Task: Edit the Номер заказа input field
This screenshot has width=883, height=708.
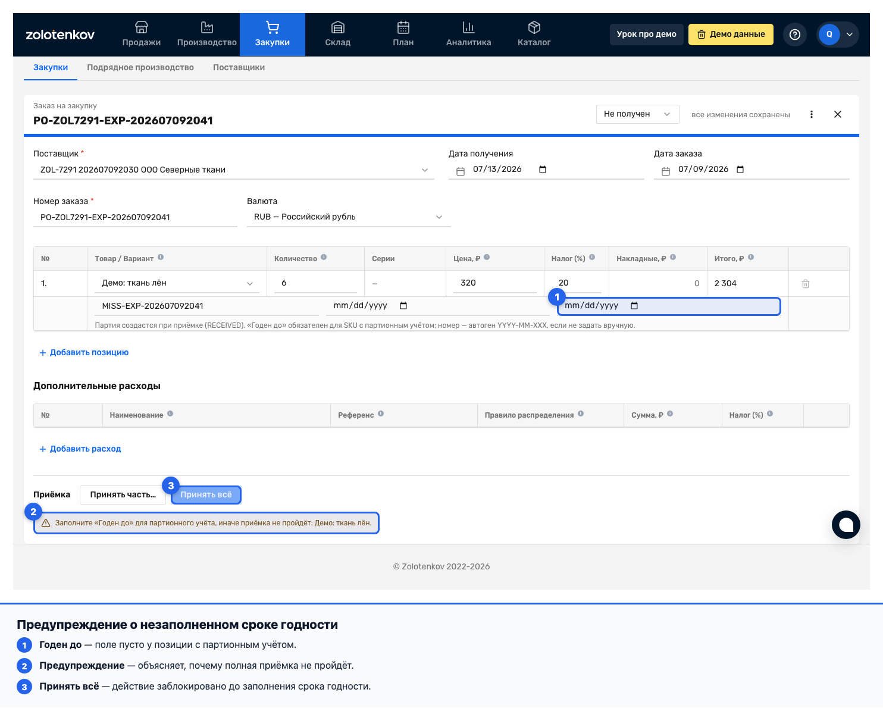Action: click(x=135, y=218)
